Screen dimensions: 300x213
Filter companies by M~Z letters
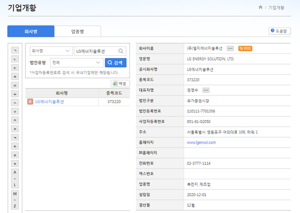15,200
